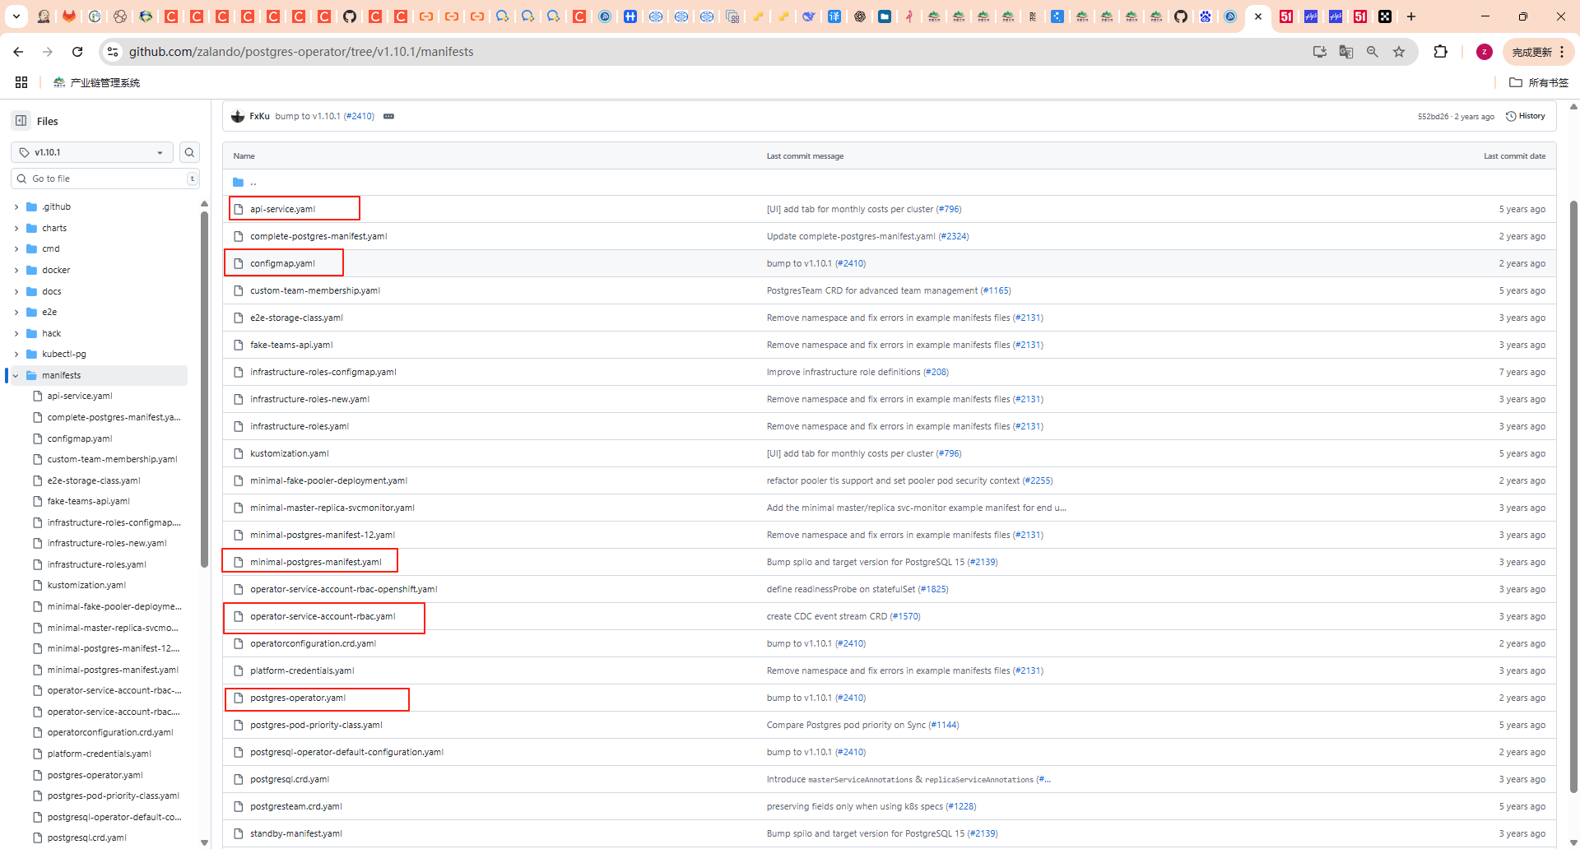Expand the hack folder
1580x849 pixels.
pos(16,333)
